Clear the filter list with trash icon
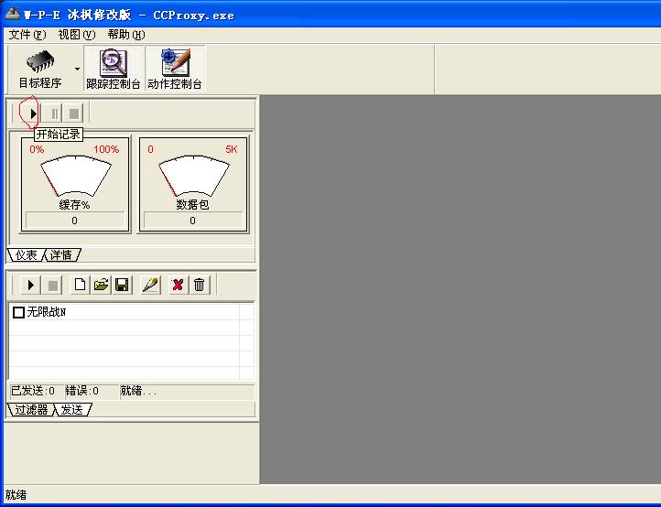661x507 pixels. pos(200,286)
